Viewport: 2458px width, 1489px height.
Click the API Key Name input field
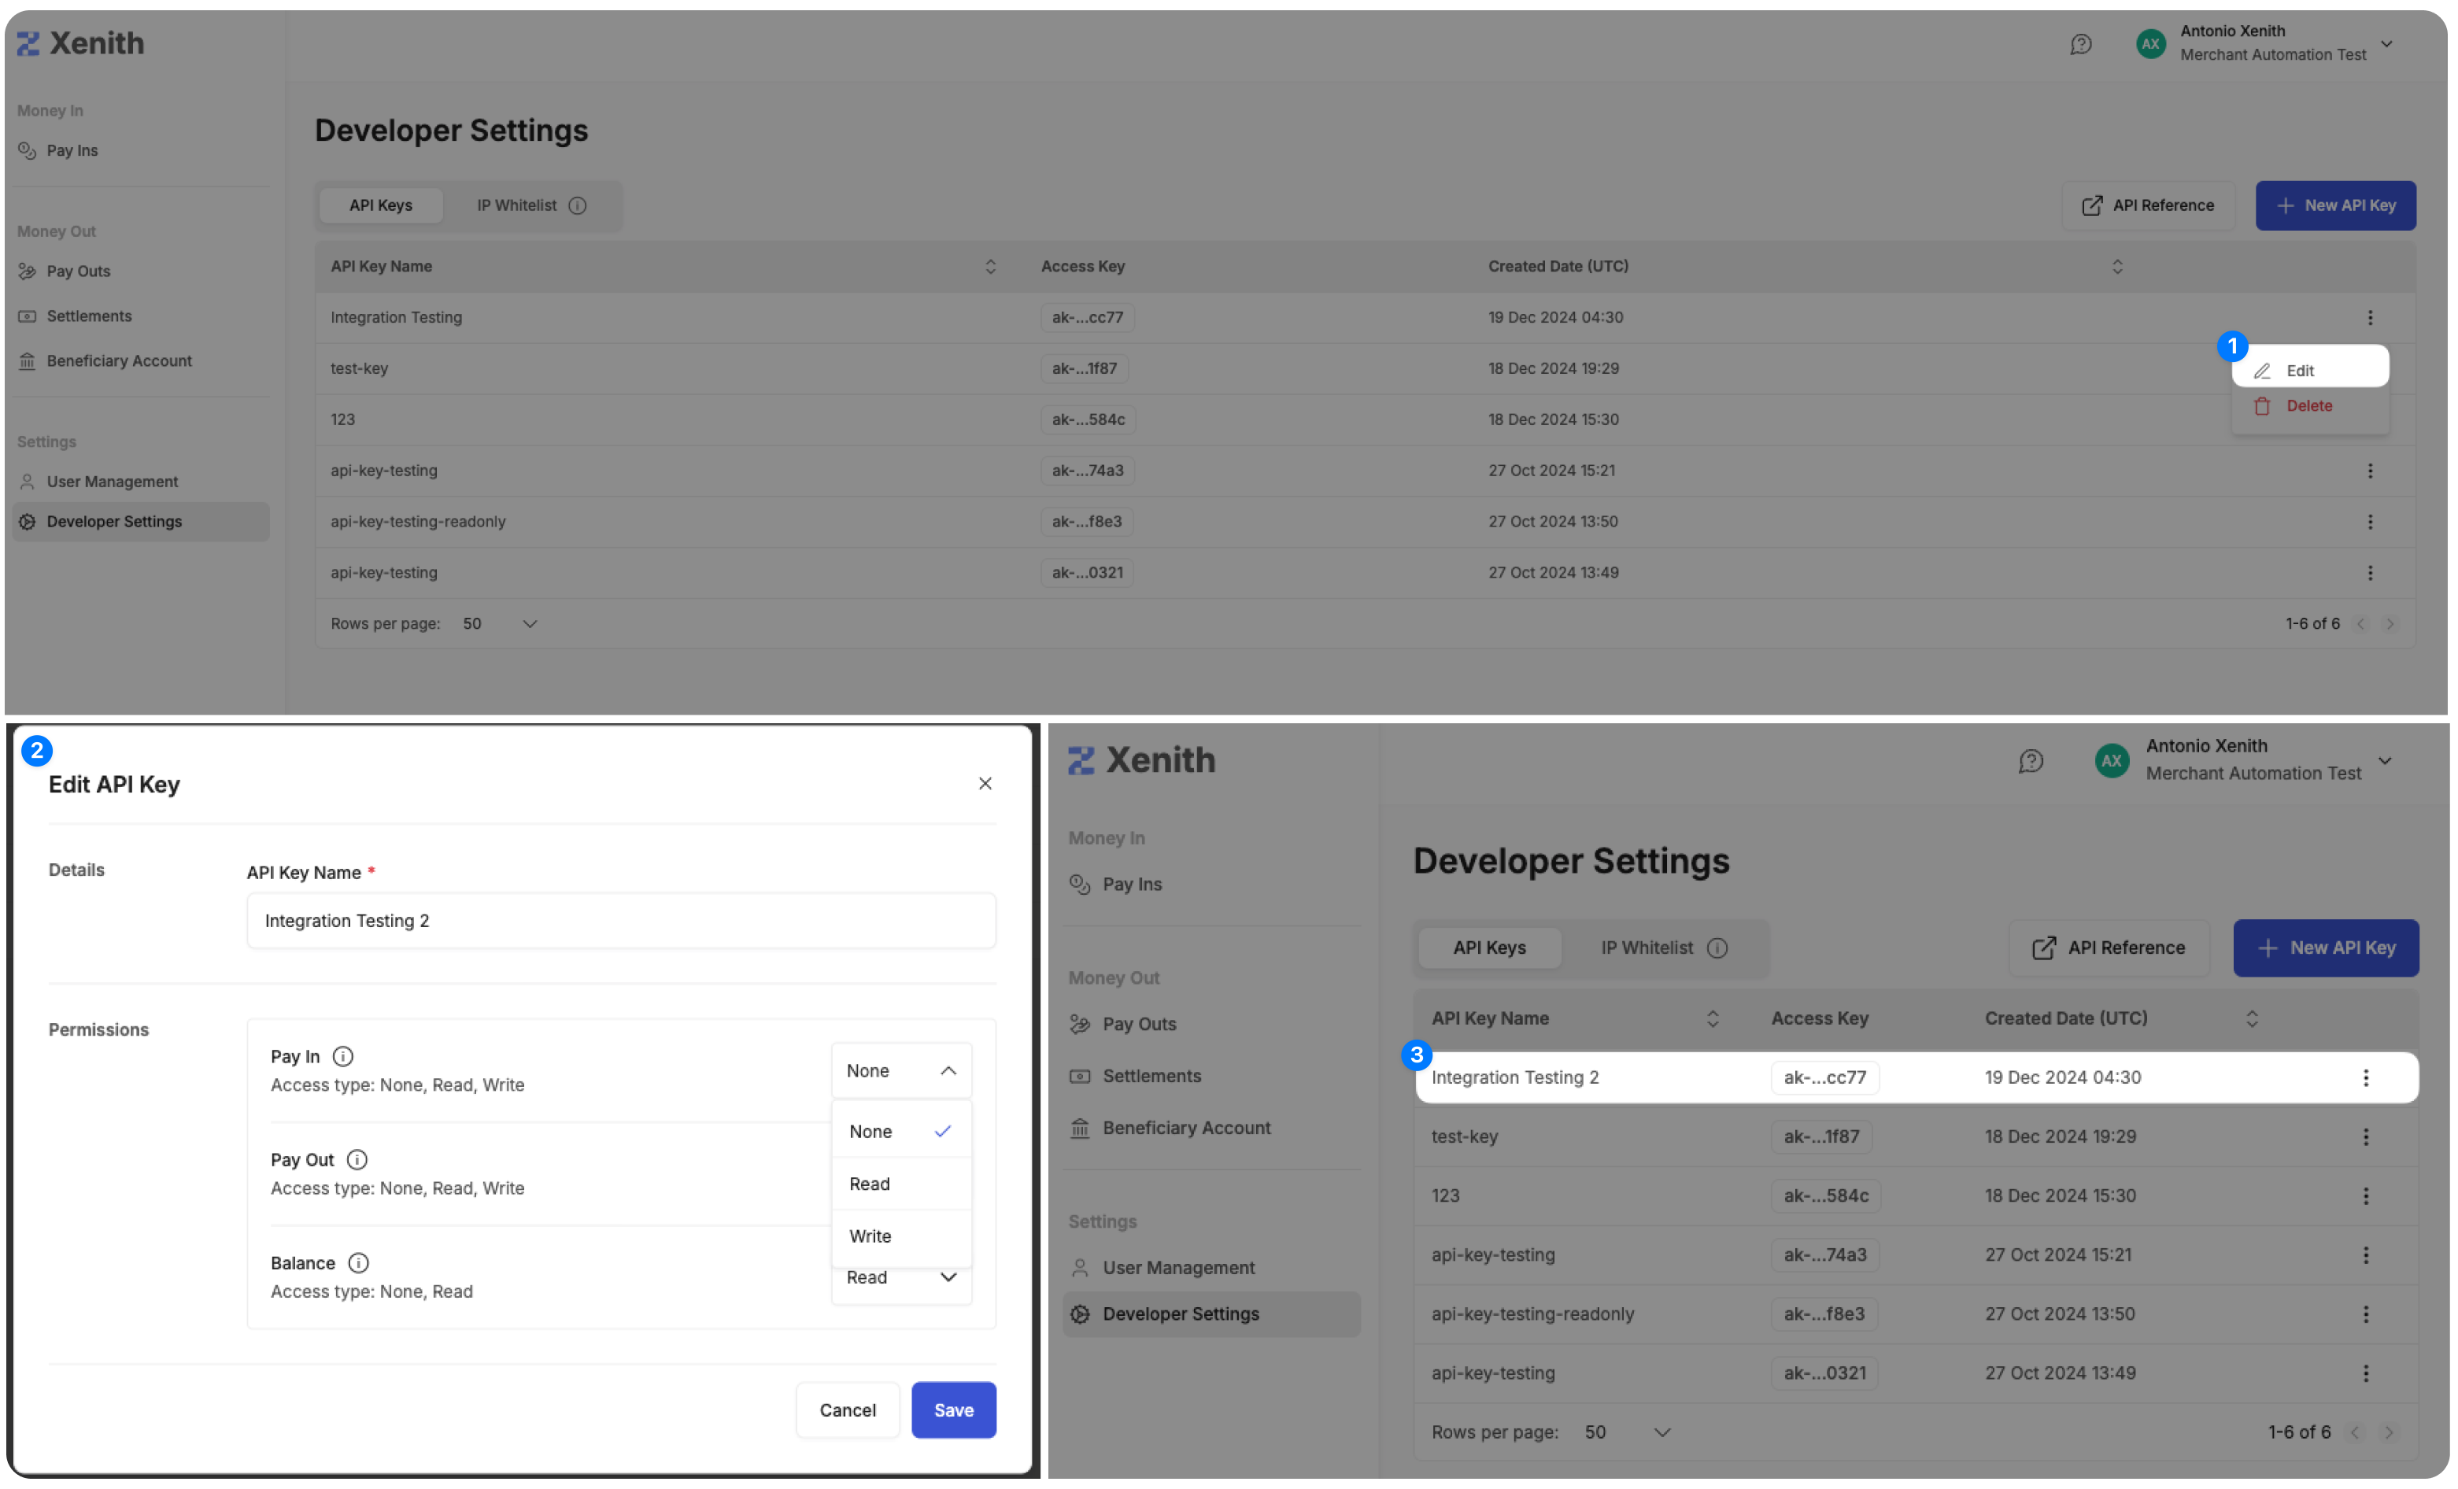pyautogui.click(x=620, y=921)
